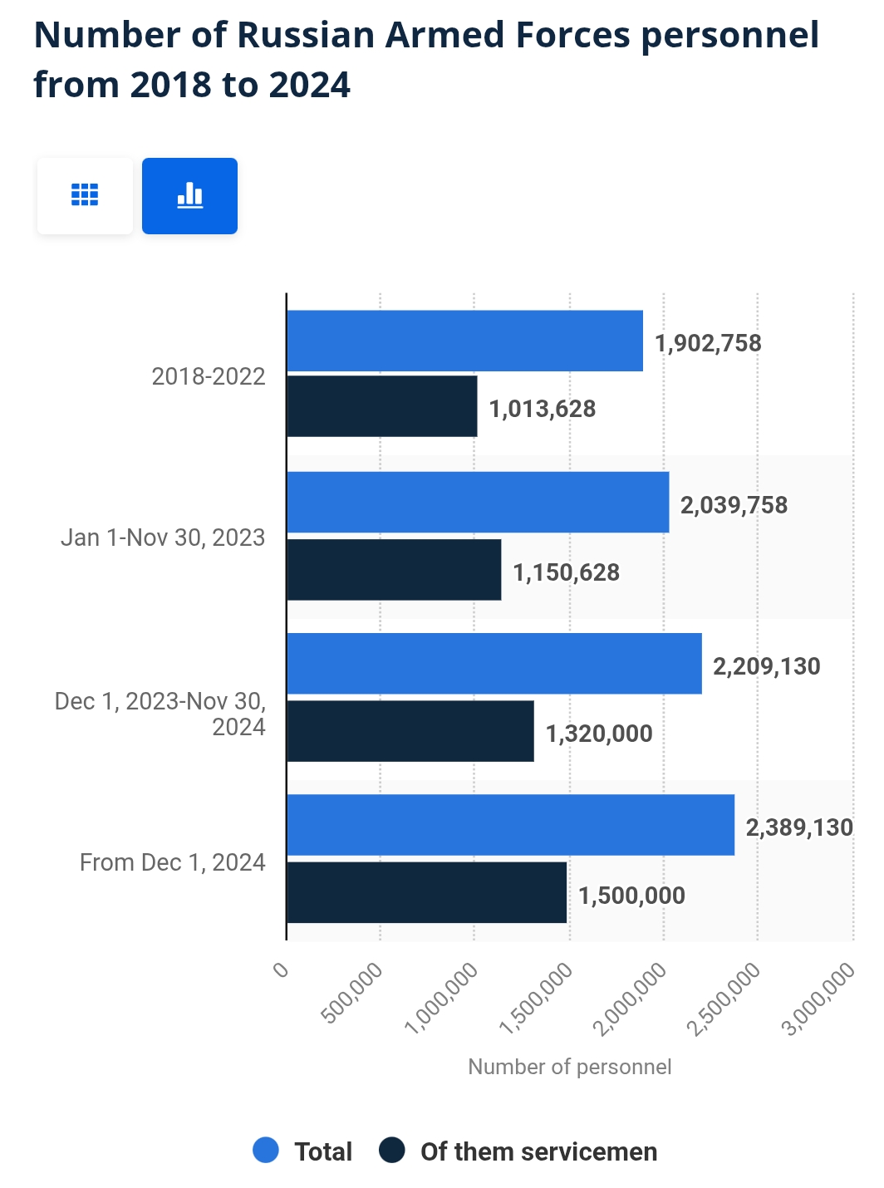Select the Jan 1-Nov 30, 2023 Total bar
Screen dimensions: 884x1188
pos(479,503)
